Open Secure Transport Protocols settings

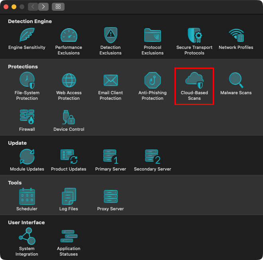coord(194,35)
